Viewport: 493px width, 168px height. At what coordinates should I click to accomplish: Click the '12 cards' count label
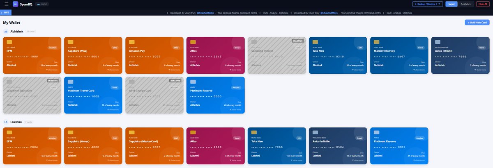30,32
